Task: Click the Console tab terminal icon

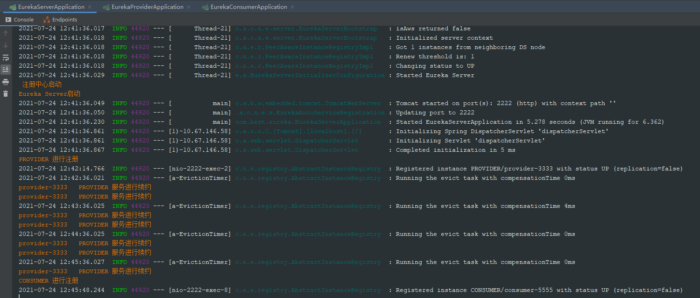Action: [8, 20]
